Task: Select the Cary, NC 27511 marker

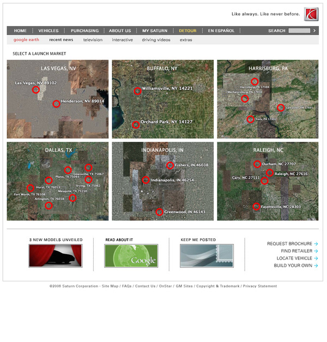Action: click(x=264, y=181)
